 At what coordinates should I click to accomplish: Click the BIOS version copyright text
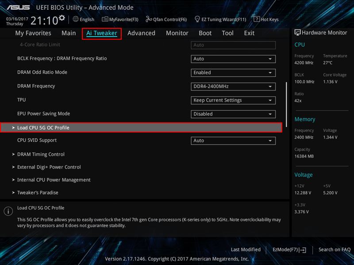(177, 259)
